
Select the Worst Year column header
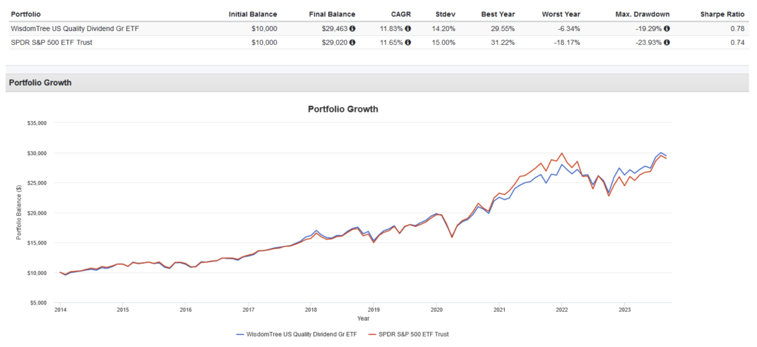[561, 14]
